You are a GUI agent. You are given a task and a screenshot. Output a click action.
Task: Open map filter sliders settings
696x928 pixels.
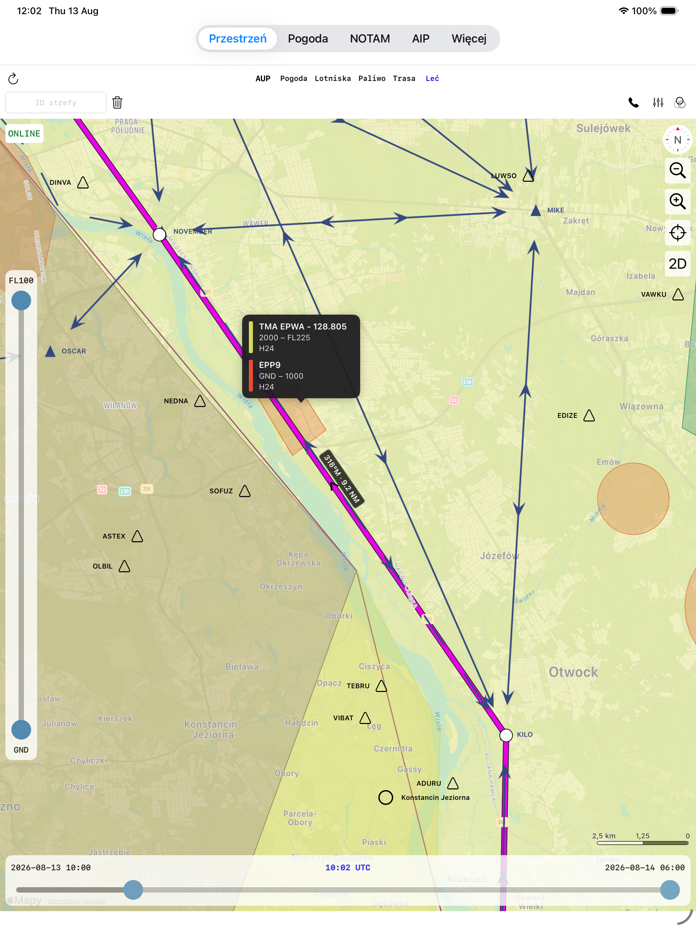coord(658,103)
